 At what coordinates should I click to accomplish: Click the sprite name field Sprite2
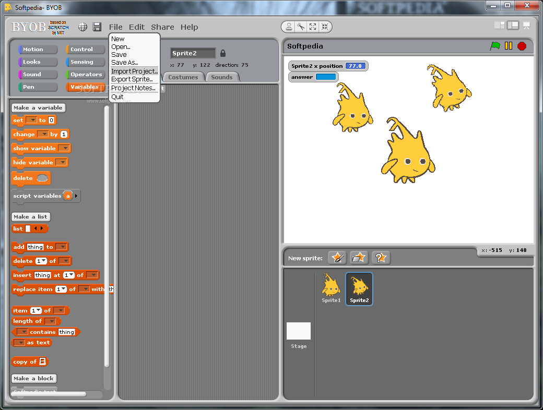(x=193, y=53)
